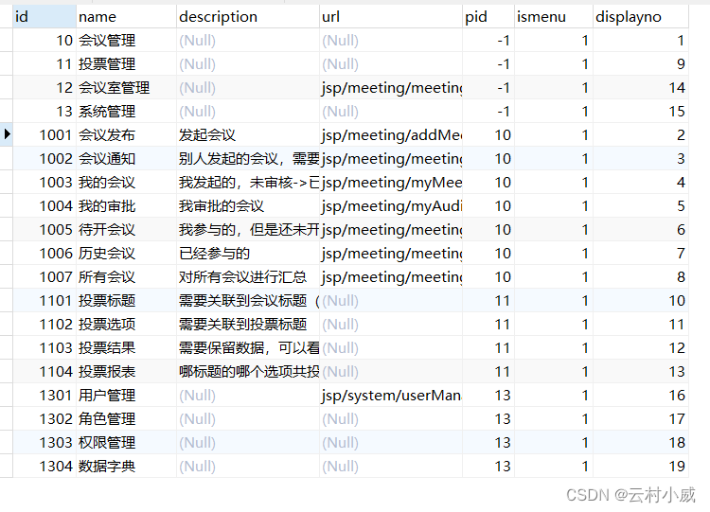Image resolution: width=710 pixels, height=512 pixels.
Task: Click the url cell jsp/system/userMan
Action: tap(391, 395)
